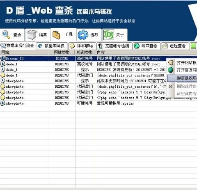Switch to the 样本解码 tab
Screen dimensions: 197x190
82,46
